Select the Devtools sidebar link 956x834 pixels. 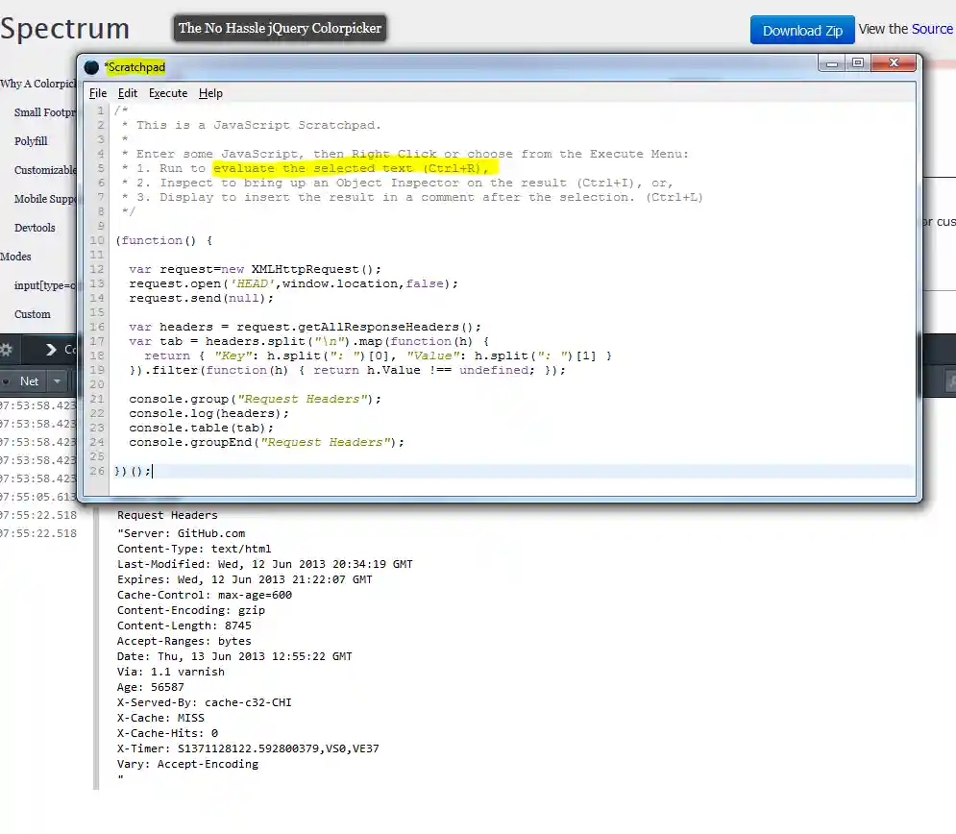(x=33, y=228)
